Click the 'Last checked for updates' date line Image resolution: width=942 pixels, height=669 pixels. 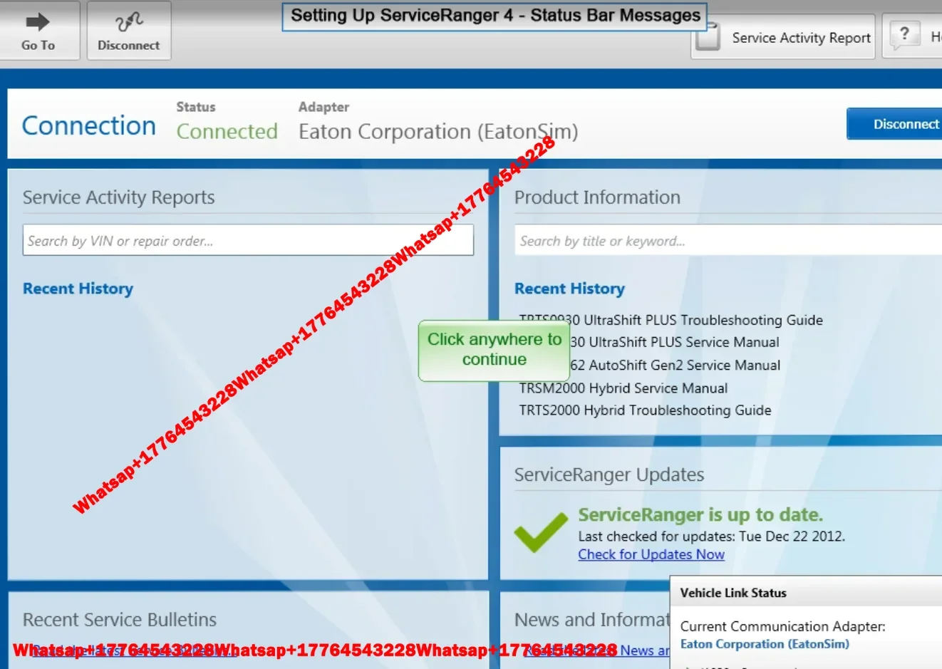711,536
